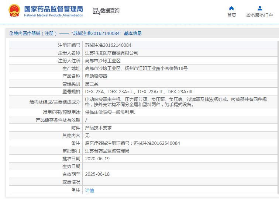This screenshot has width=279, height=199.
Task: Open 政务服务门户 user portal icon
Action: (x=259, y=8)
